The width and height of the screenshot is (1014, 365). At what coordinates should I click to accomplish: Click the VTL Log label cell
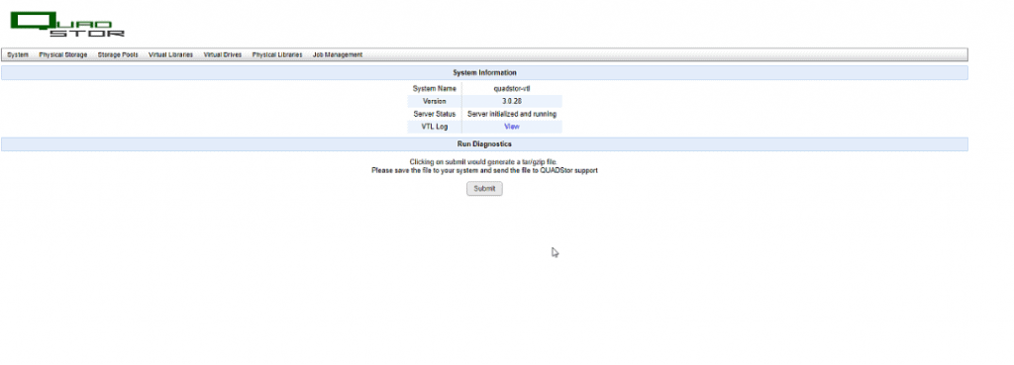pyautogui.click(x=435, y=127)
